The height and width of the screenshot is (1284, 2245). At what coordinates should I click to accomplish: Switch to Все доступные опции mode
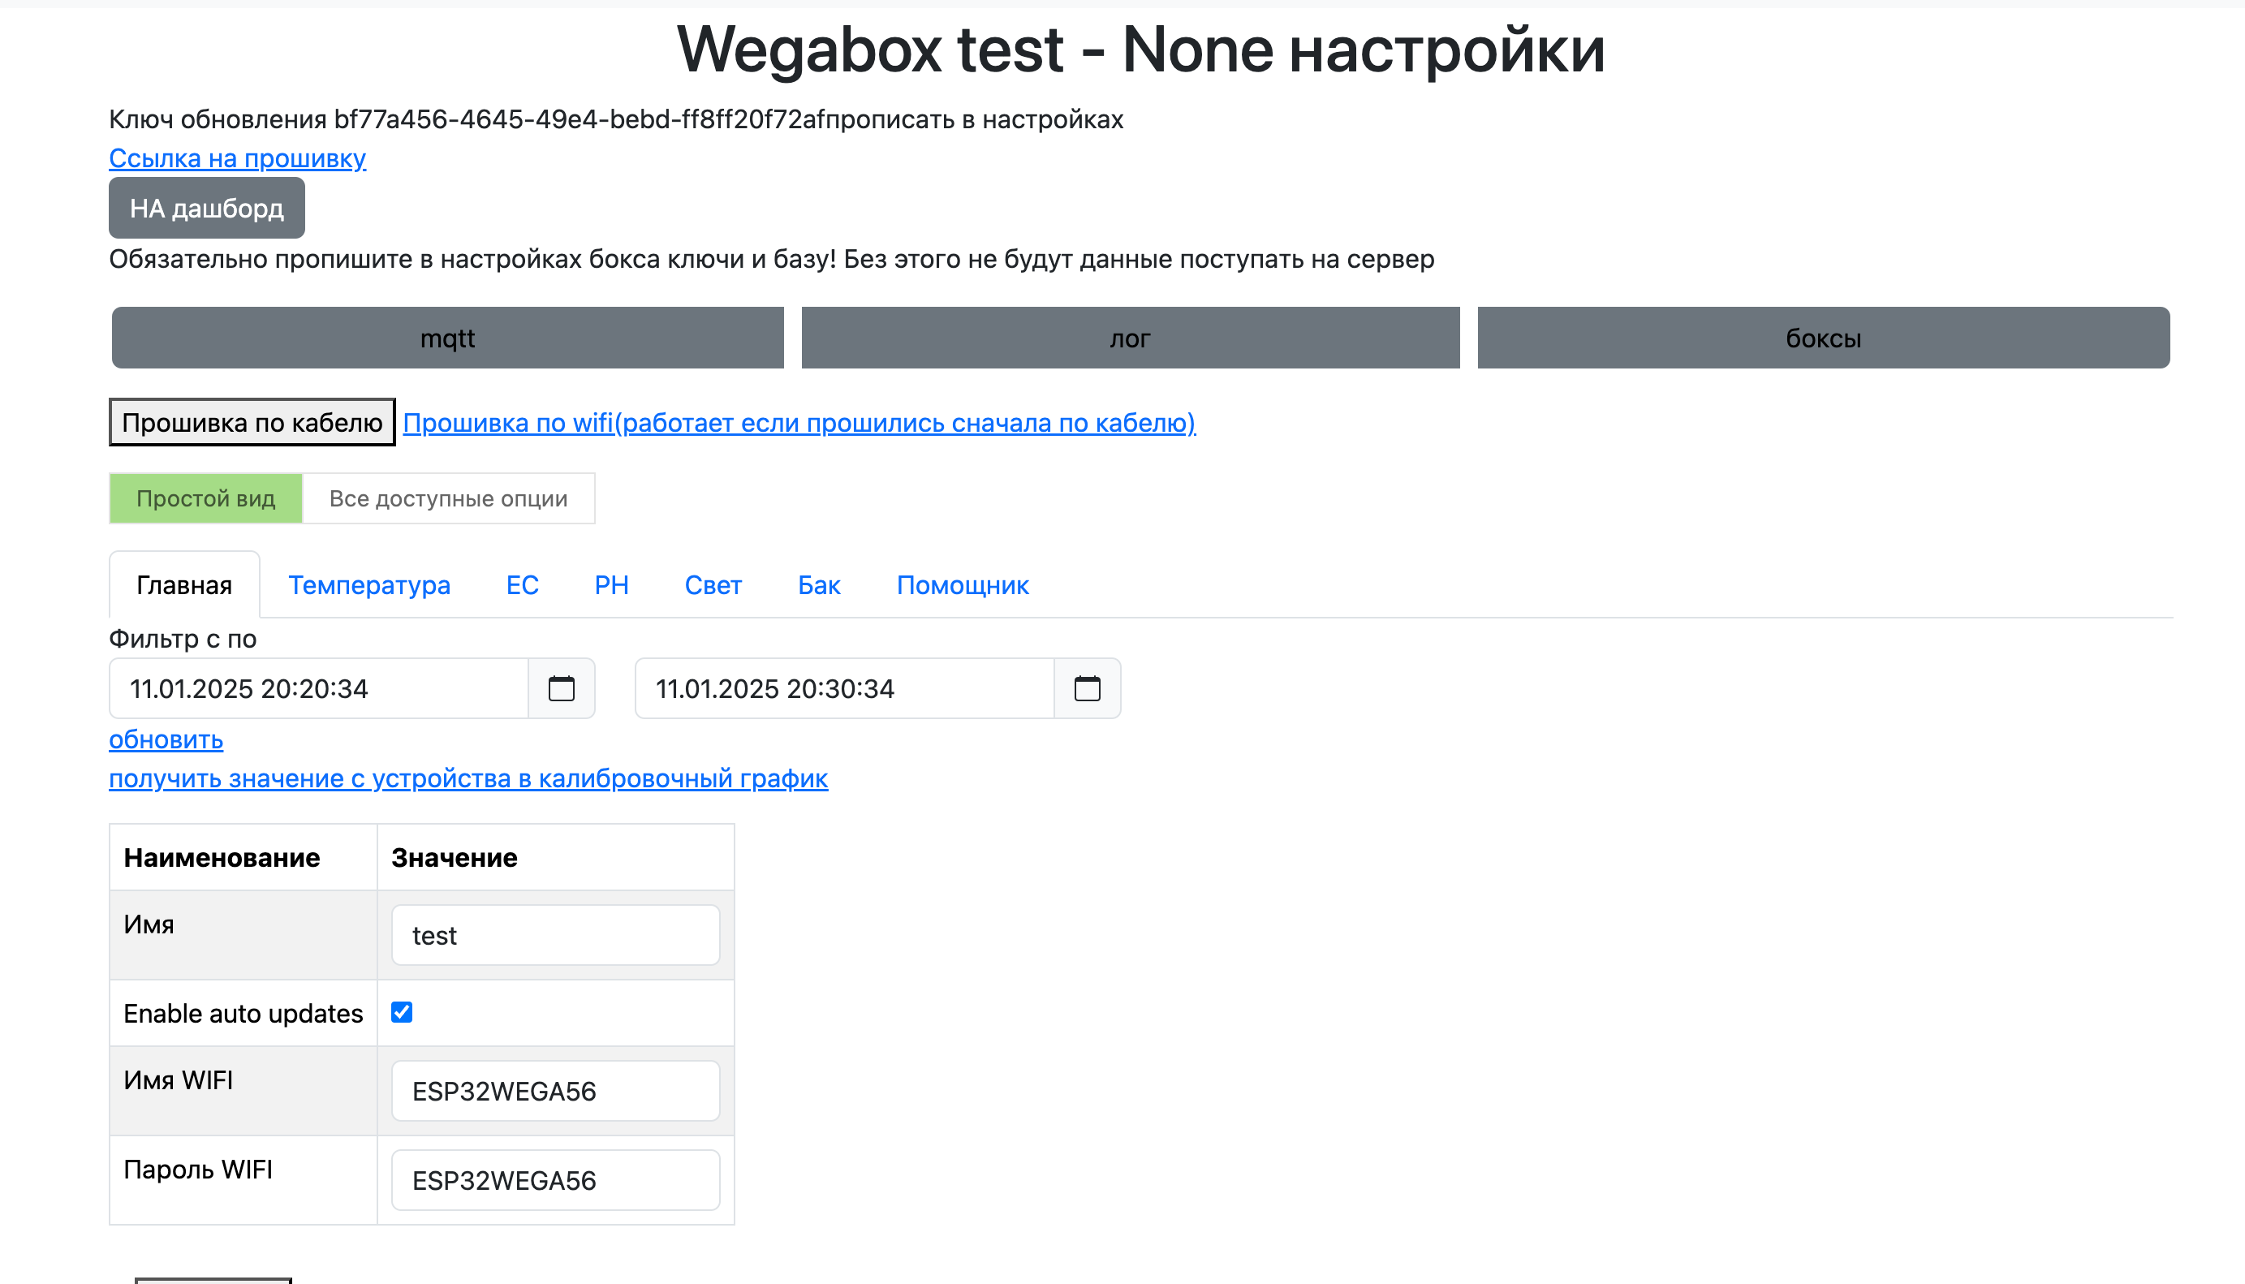point(448,498)
